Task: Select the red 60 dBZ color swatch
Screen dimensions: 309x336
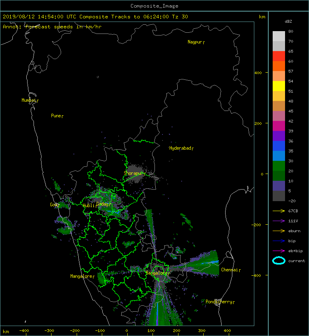Action: pos(279,56)
